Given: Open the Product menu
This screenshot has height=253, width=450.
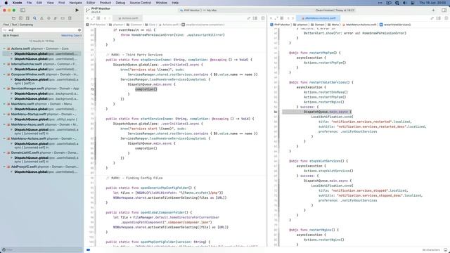Looking at the screenshot, I should click(105, 3).
